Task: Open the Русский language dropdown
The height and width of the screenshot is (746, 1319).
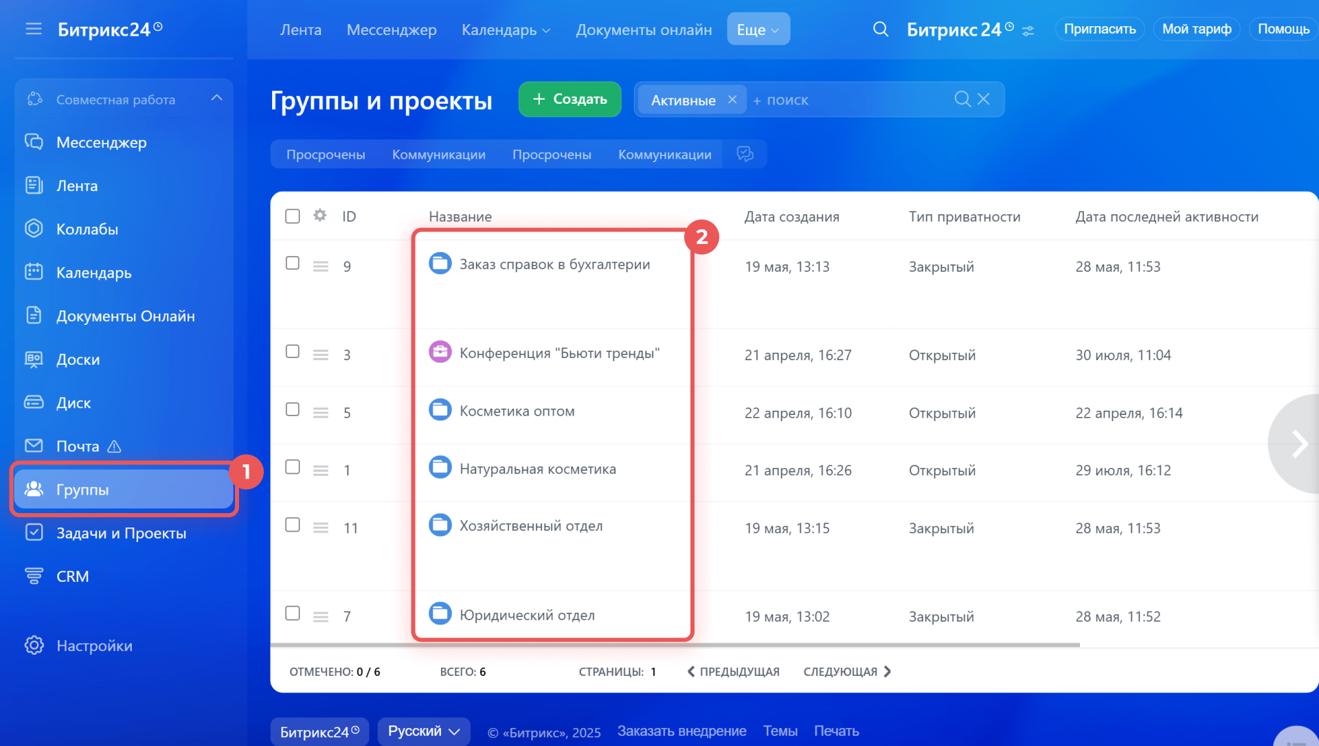Action: click(424, 731)
